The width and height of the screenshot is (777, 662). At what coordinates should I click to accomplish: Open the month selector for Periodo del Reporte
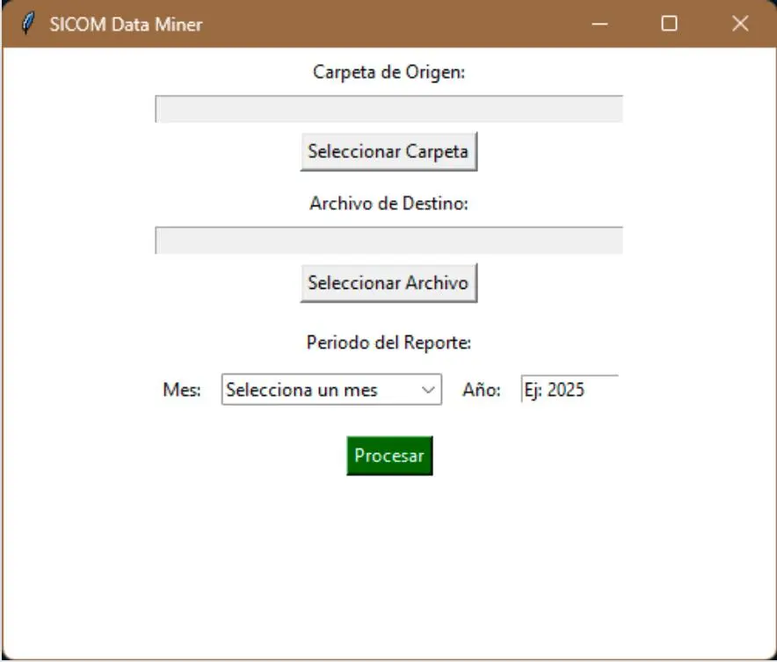(x=330, y=390)
